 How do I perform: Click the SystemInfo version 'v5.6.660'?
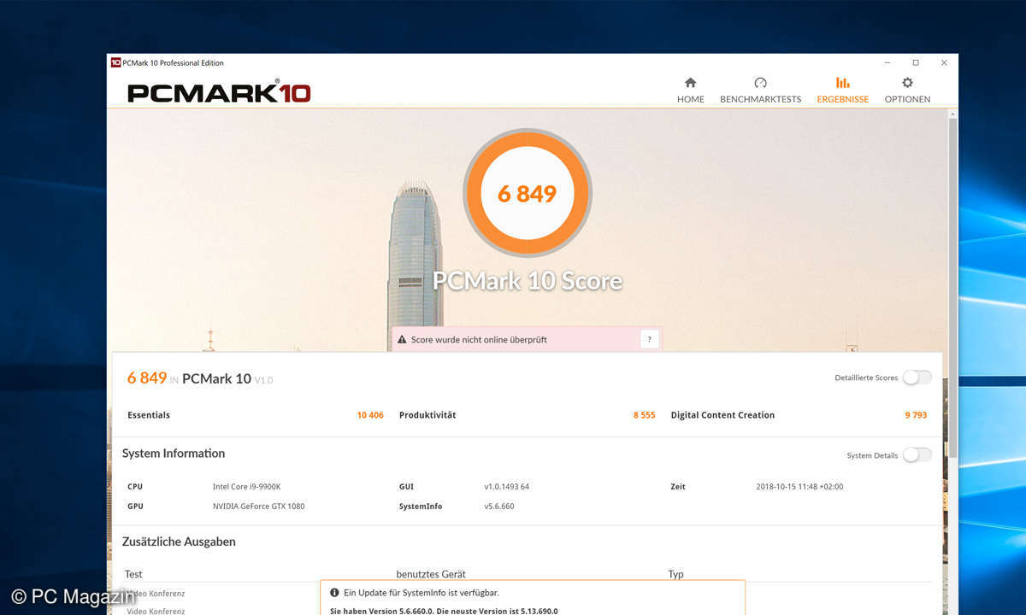[x=499, y=507]
